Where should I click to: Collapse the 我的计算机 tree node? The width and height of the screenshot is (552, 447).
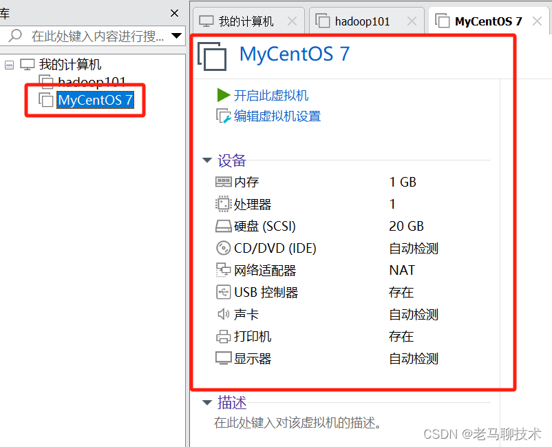(9, 65)
